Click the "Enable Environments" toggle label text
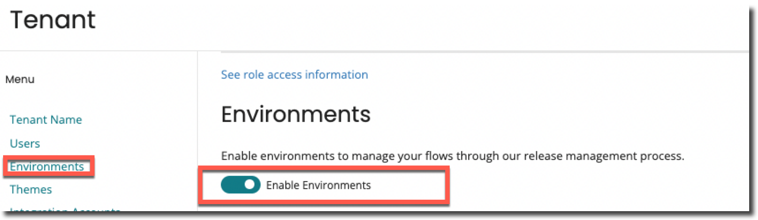Image resolution: width=758 pixels, height=220 pixels. click(318, 185)
